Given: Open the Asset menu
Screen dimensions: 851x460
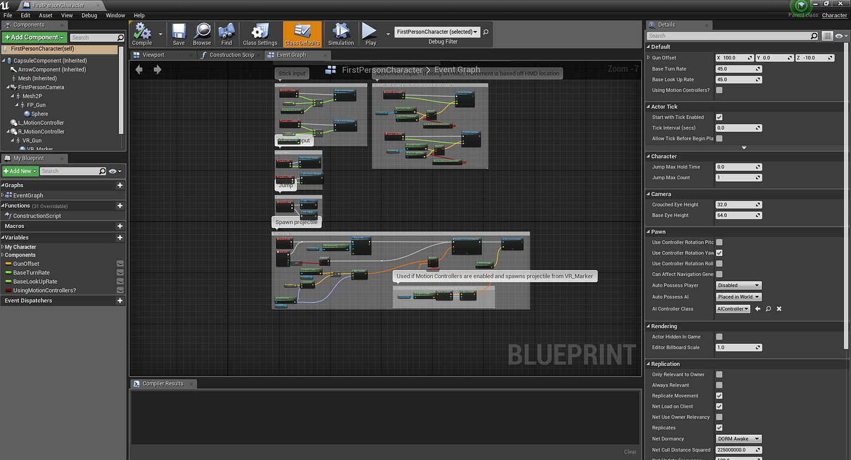Looking at the screenshot, I should 46,15.
